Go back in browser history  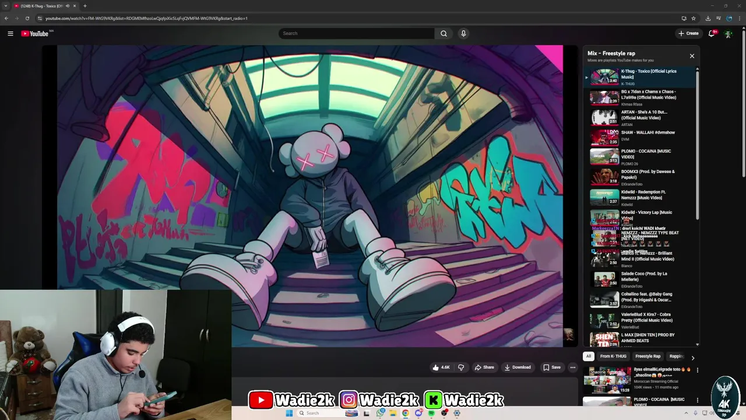pyautogui.click(x=6, y=18)
